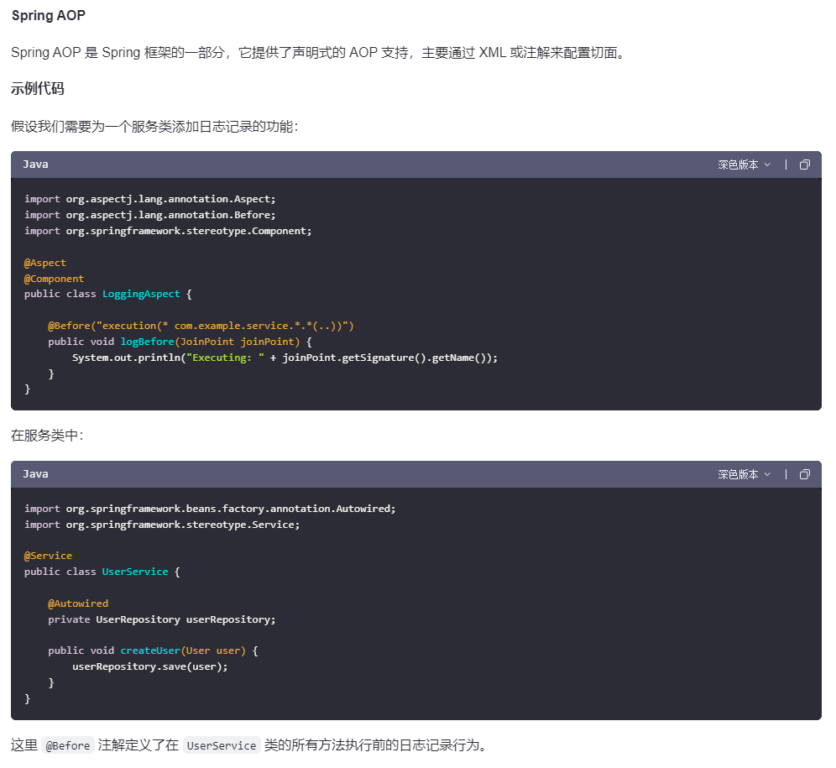Click the @Service annotation
Viewport: 836px width, 768px height.
(48, 556)
